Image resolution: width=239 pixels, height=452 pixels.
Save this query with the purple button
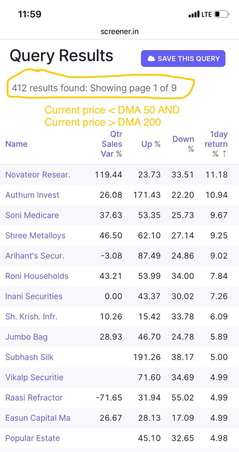tap(183, 58)
